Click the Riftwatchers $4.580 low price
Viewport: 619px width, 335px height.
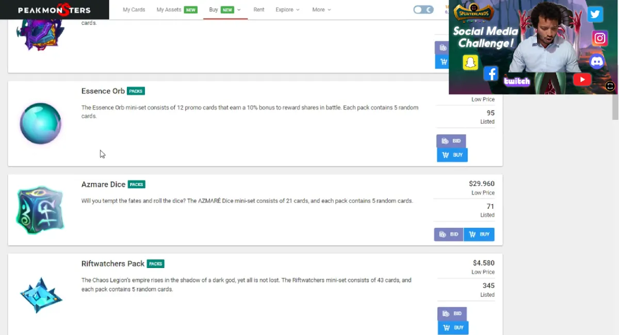tap(484, 263)
